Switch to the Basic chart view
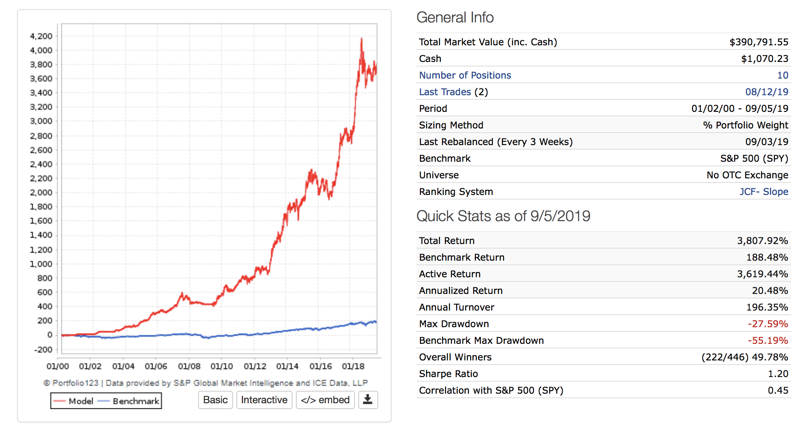Screen dimensions: 809x439 [x=215, y=400]
